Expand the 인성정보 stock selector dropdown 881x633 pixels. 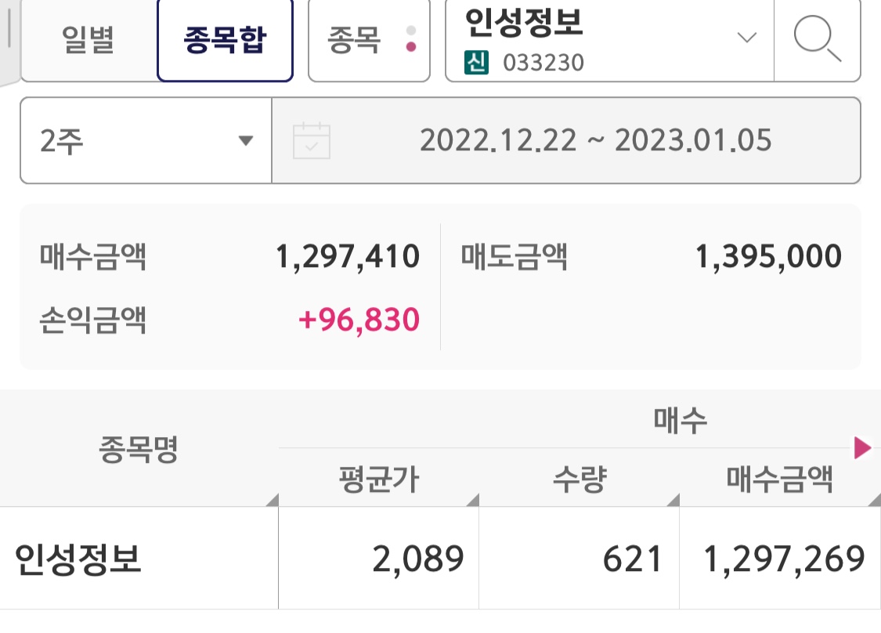point(747,38)
